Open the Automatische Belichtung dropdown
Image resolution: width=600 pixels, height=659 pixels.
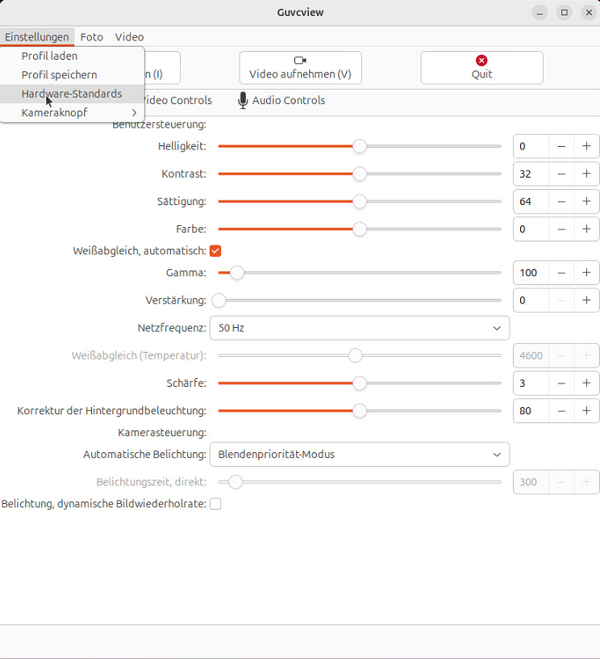360,455
